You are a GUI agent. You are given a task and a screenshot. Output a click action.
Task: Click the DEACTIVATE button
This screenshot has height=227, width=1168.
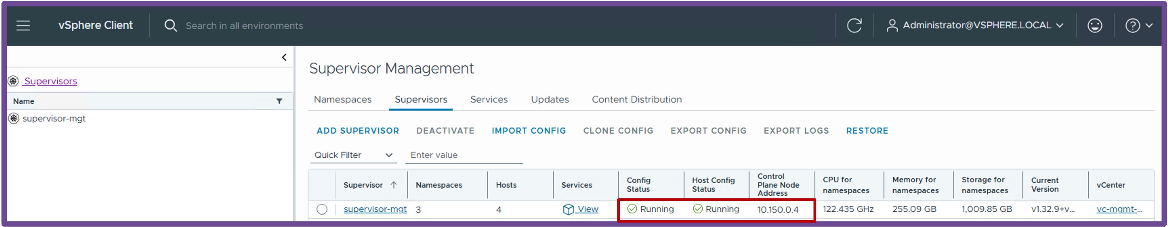[445, 131]
